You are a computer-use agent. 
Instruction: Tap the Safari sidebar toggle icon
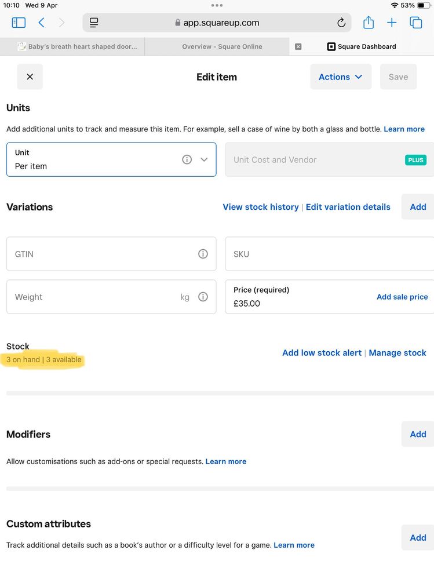point(19,23)
